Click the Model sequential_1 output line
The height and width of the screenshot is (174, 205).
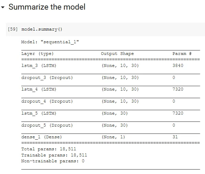point(50,42)
